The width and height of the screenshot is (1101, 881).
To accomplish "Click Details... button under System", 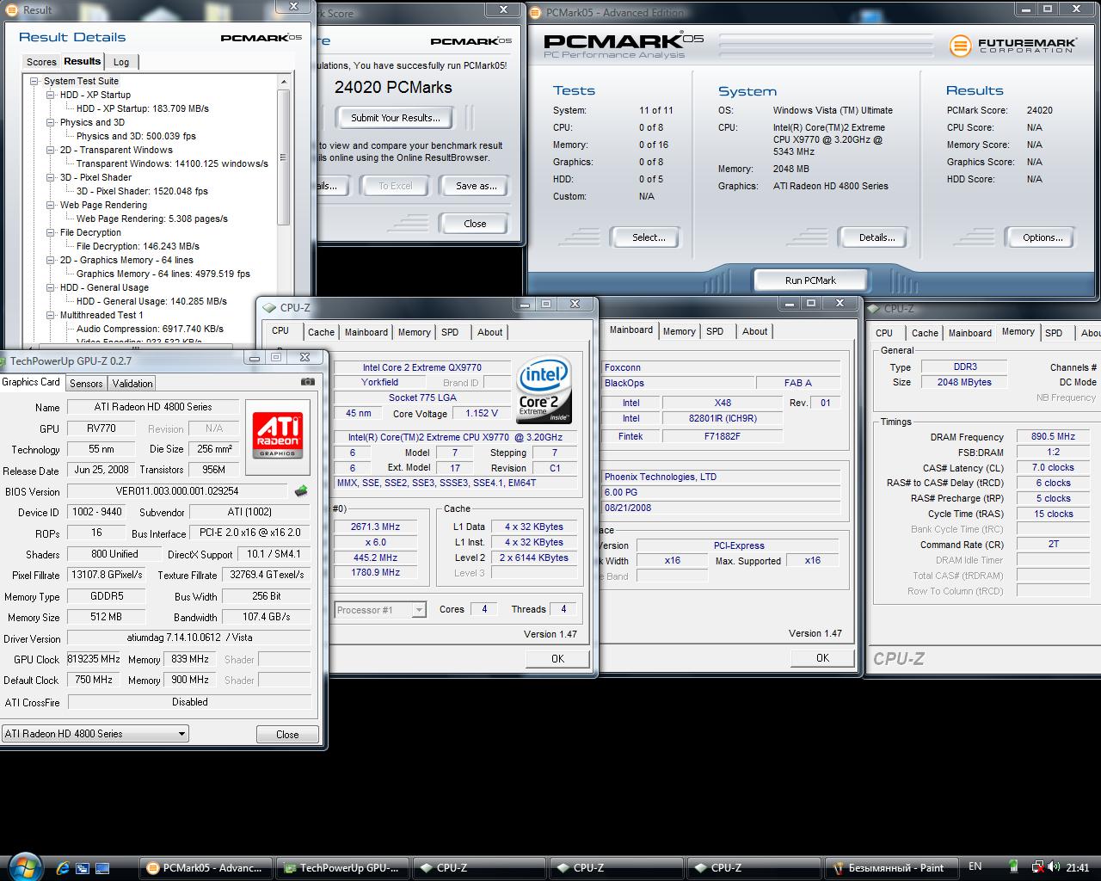I will (876, 237).
